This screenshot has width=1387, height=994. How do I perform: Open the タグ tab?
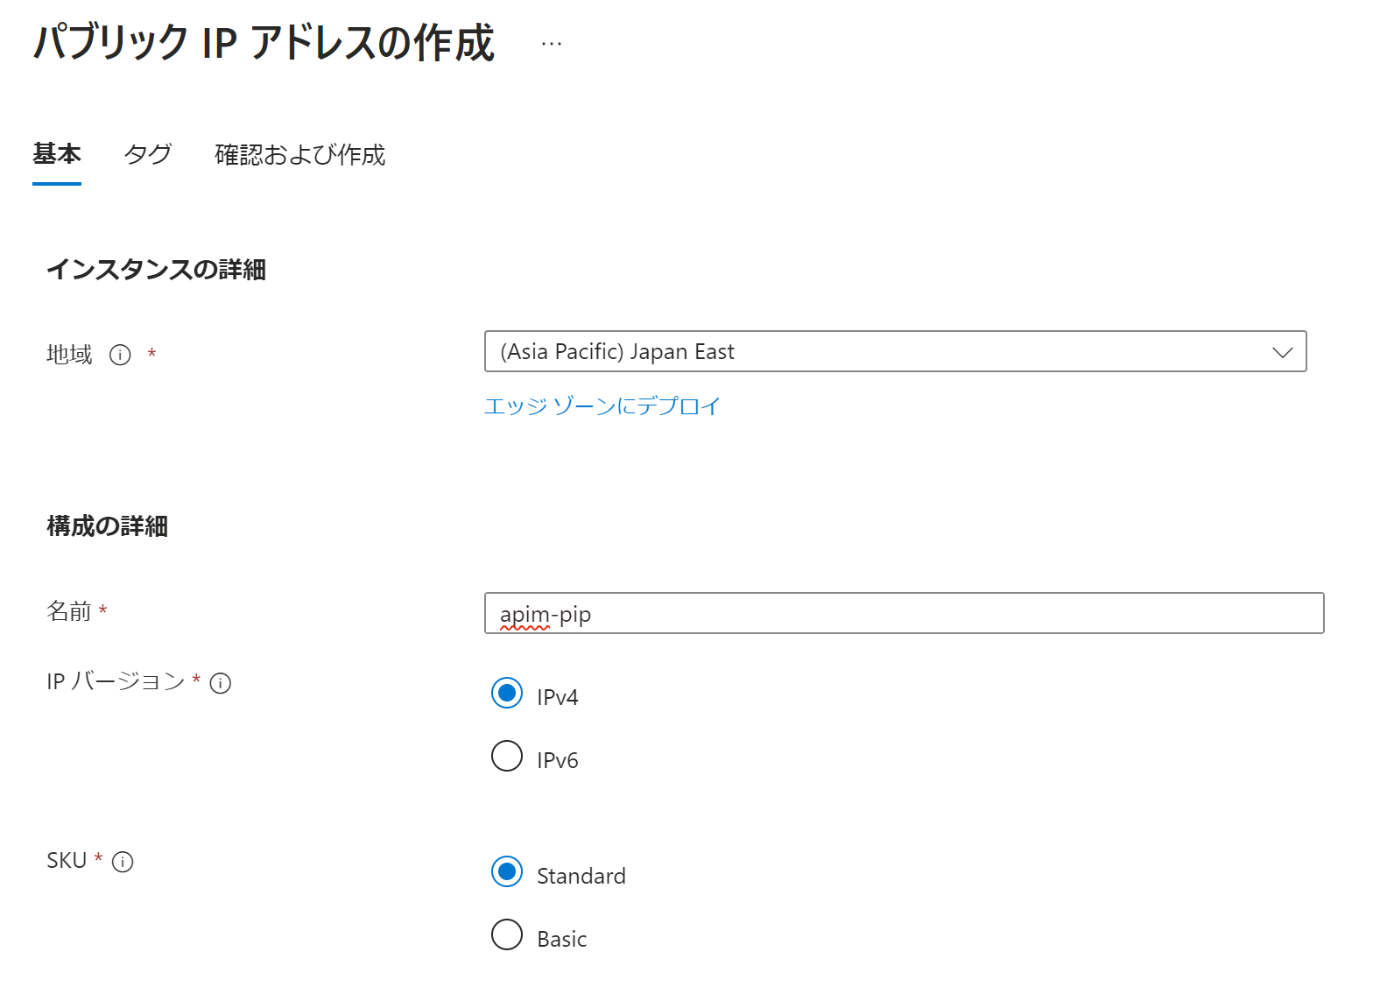(148, 154)
